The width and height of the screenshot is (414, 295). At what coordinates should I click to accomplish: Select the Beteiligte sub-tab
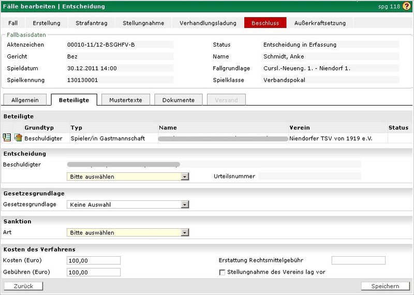pyautogui.click(x=74, y=100)
